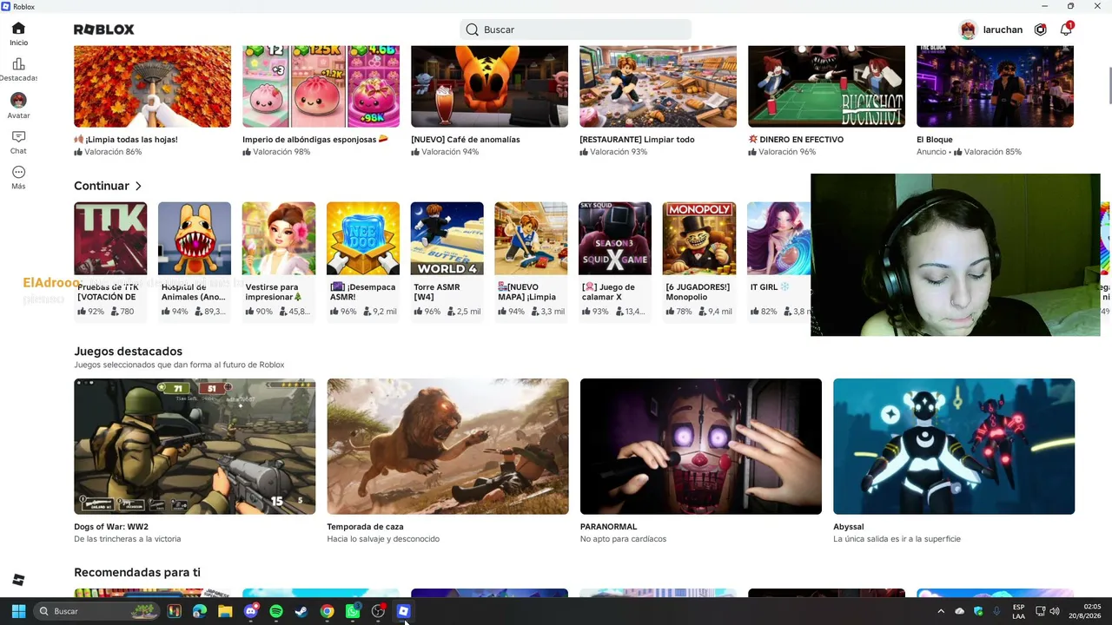
Task: Click the Windows taskbar Buscar search box
Action: coord(97,611)
